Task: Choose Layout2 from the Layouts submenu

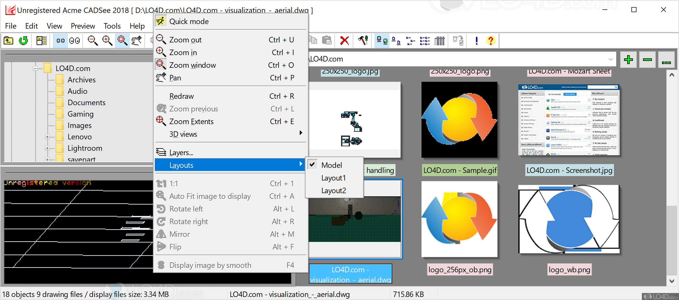Action: click(x=333, y=190)
